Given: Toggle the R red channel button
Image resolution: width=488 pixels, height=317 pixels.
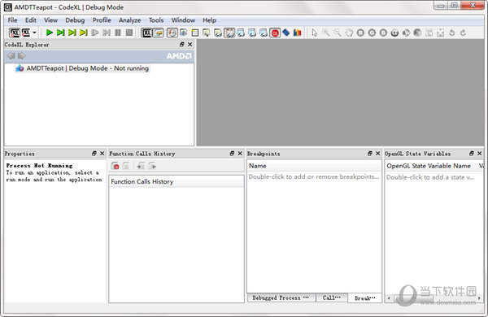Looking at the screenshot, I should (x=360, y=33).
